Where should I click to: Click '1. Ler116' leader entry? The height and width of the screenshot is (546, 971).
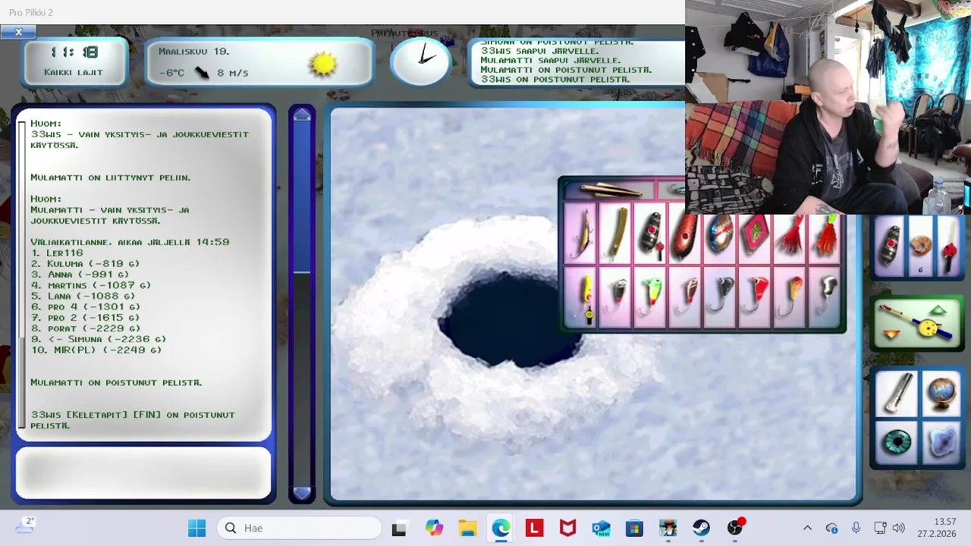(x=57, y=253)
